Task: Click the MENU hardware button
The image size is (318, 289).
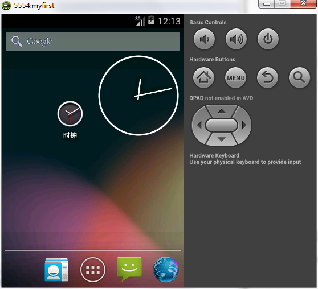Action: [x=236, y=77]
